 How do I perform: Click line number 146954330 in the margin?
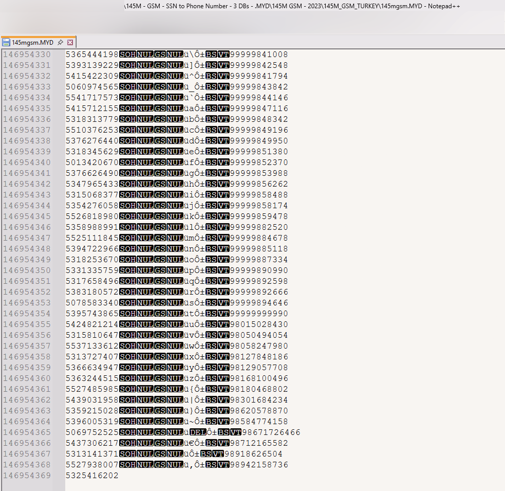click(27, 54)
